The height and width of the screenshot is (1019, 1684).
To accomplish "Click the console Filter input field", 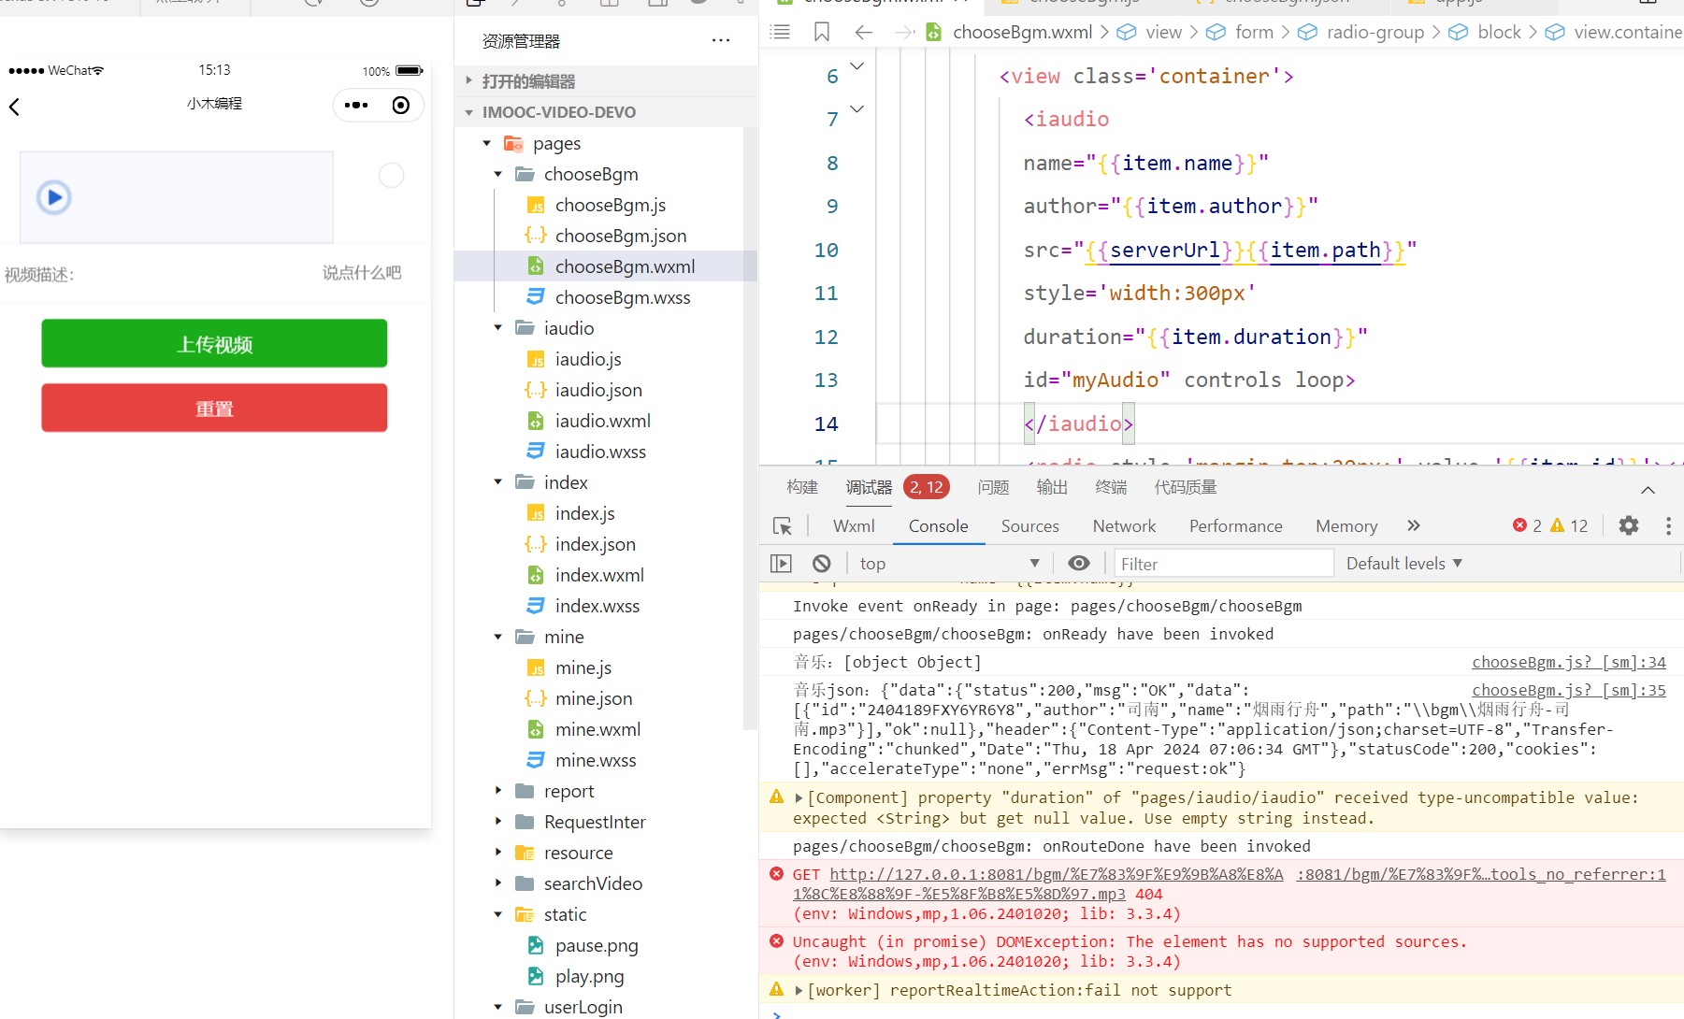I will [x=1223, y=564].
